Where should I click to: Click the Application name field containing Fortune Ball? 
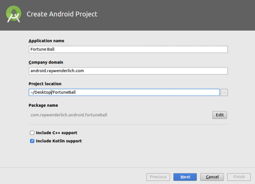click(x=128, y=49)
